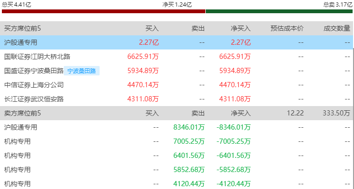
Task: Click the 总卖 3.17亿 label
Action: (338, 5)
